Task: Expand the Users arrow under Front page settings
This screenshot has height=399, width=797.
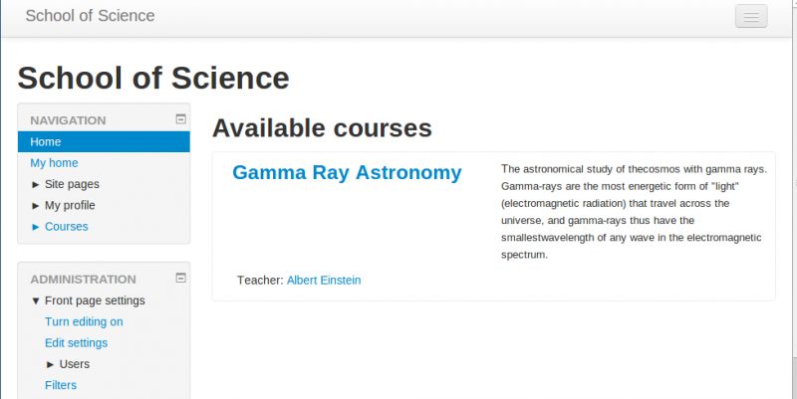Action: (51, 364)
